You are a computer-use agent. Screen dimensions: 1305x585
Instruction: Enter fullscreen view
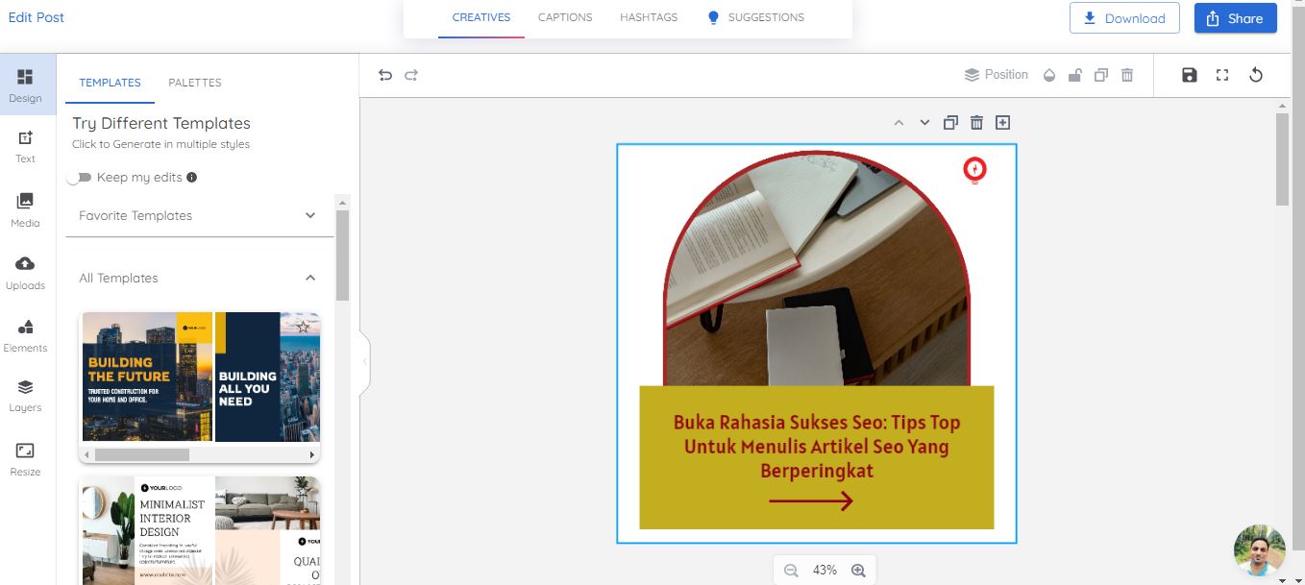[1222, 75]
